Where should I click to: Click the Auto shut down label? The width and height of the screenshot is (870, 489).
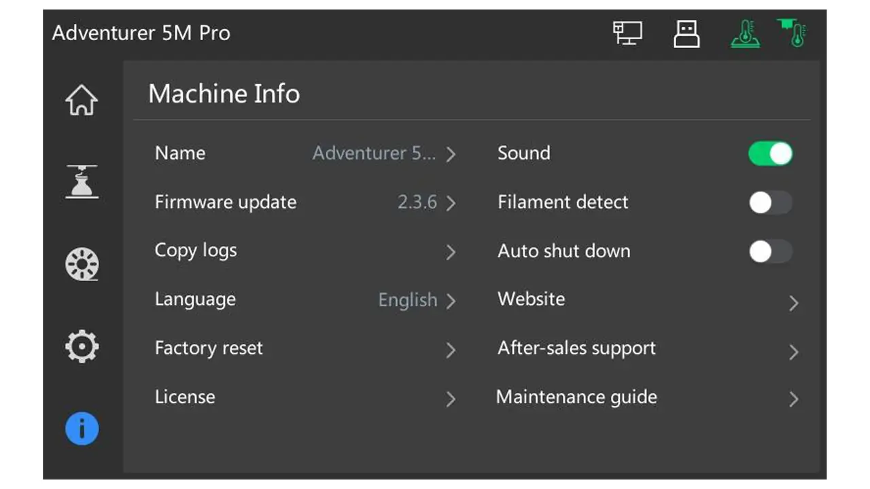click(564, 251)
